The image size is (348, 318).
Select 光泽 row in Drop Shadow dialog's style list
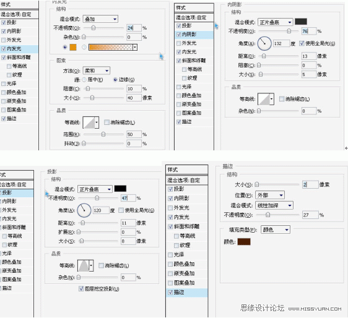pos(17,254)
